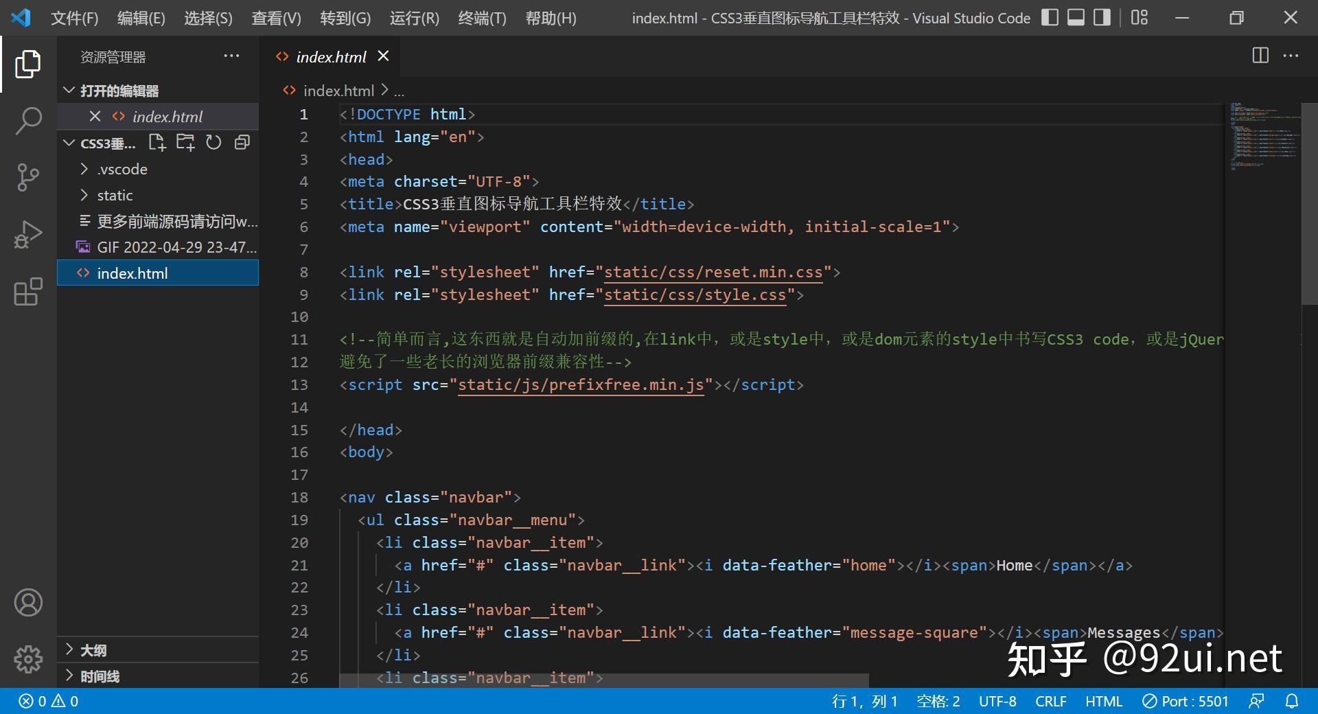Open the Source Control view
1318x714 pixels.
click(28, 177)
